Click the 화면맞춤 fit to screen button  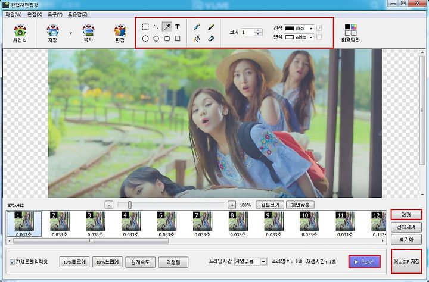point(300,205)
